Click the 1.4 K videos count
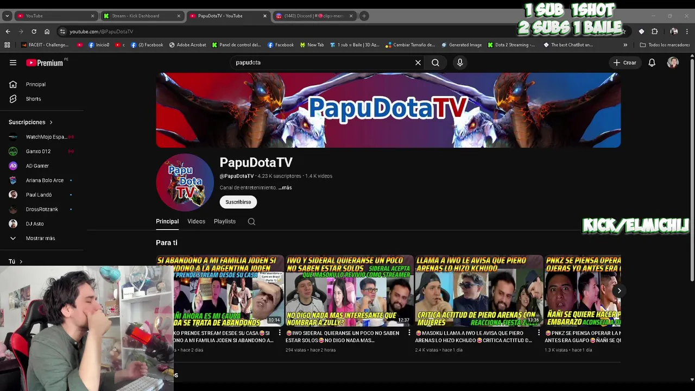 [319, 176]
